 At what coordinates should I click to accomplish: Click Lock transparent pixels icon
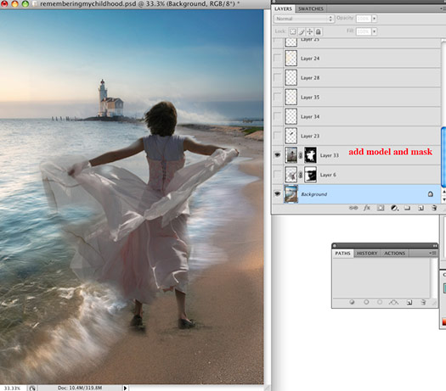click(292, 31)
